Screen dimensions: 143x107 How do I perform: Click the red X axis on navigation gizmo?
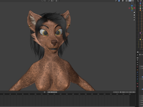134,8
